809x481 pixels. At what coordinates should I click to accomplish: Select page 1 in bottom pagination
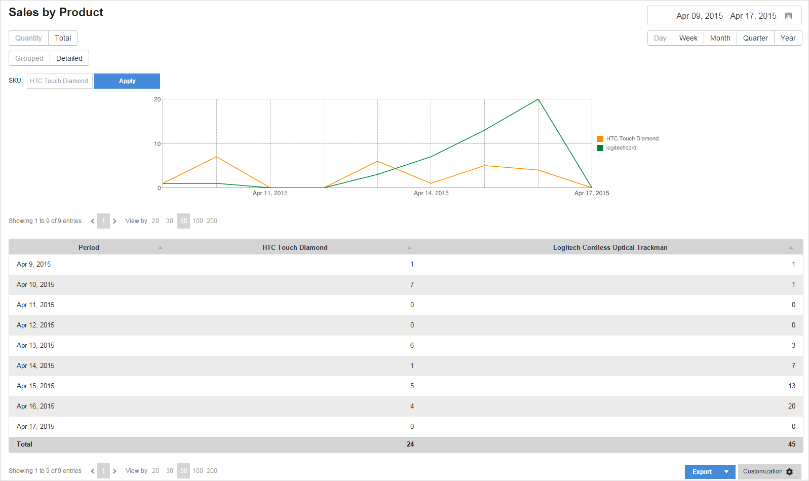pyautogui.click(x=103, y=471)
